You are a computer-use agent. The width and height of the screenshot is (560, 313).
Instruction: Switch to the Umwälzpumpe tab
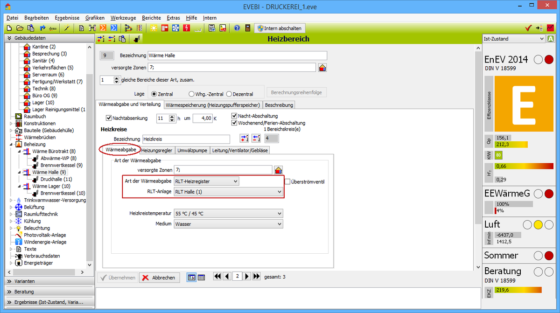coord(192,150)
